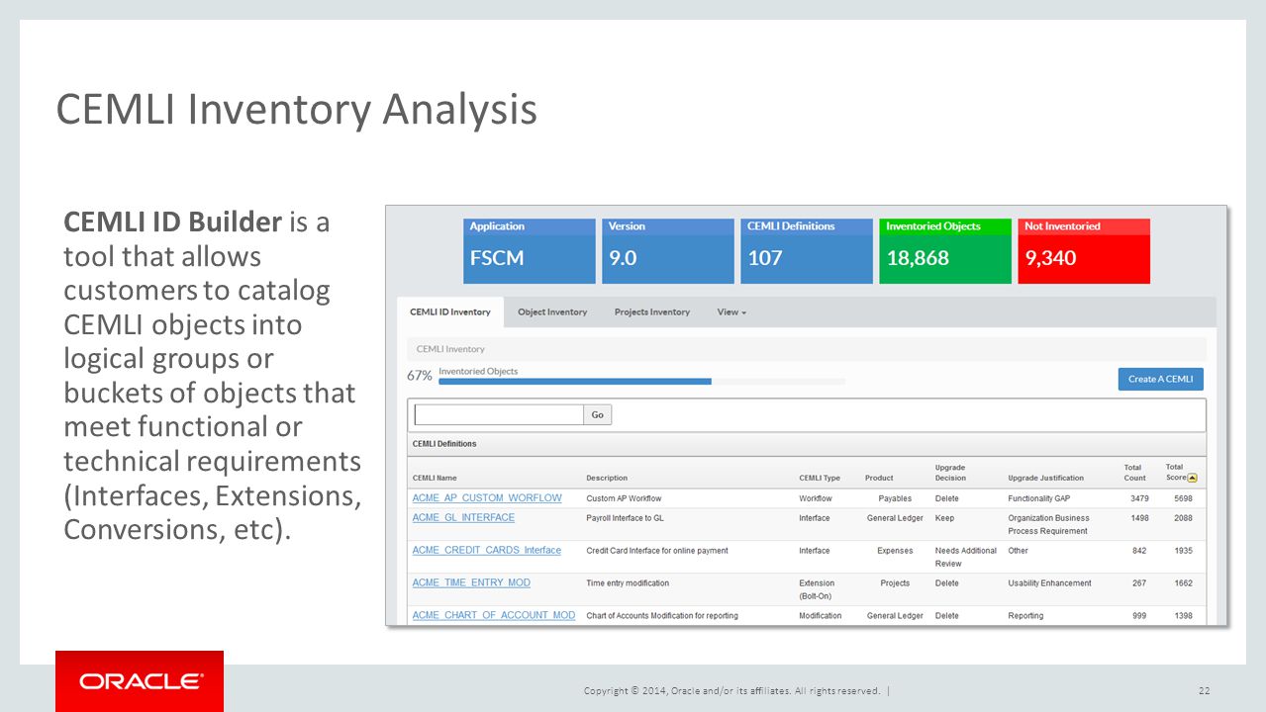
Task: Click the Product column header
Action: [879, 478]
